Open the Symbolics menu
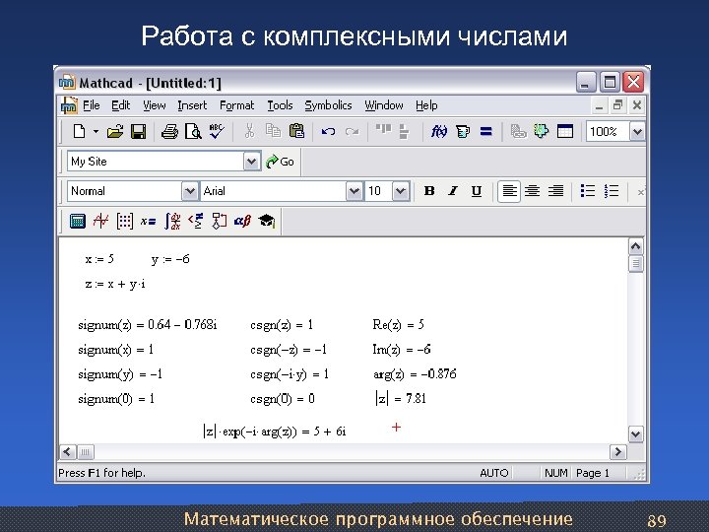 [328, 105]
